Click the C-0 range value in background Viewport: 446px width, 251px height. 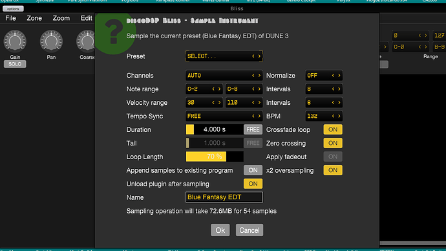pos(410,47)
